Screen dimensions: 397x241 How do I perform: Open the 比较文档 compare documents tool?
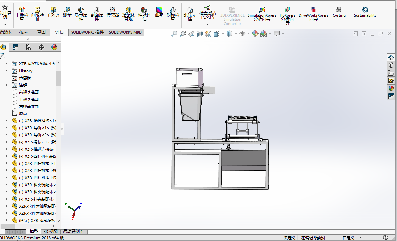pyautogui.click(x=190, y=14)
